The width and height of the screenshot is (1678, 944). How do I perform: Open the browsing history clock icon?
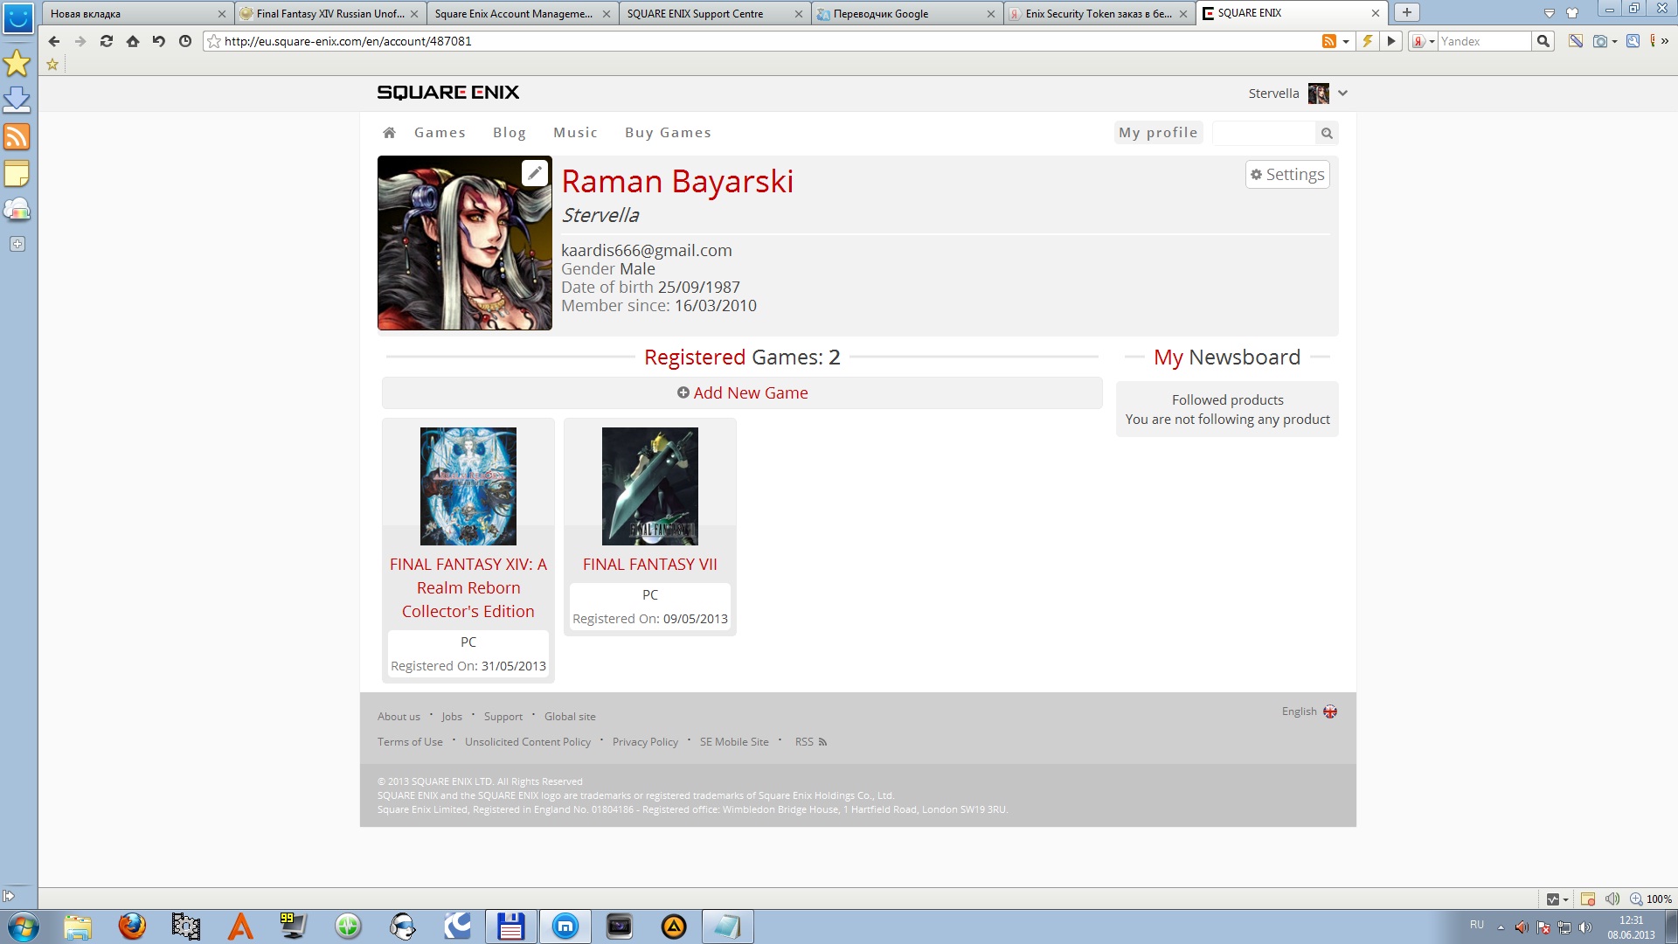tap(185, 41)
